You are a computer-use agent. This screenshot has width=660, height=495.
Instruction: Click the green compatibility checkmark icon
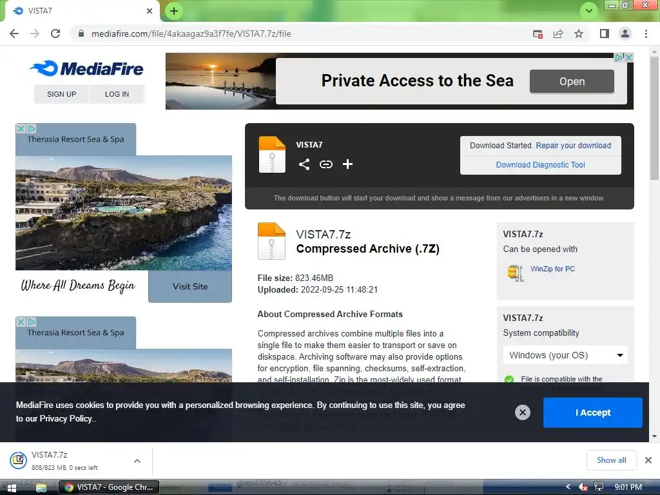click(509, 379)
